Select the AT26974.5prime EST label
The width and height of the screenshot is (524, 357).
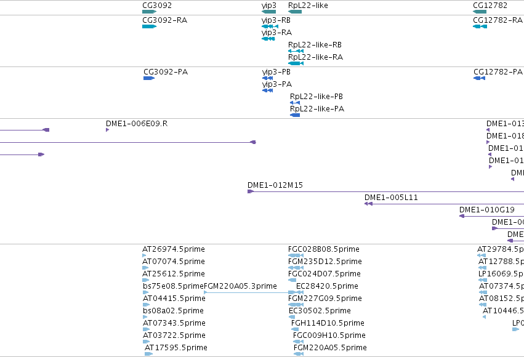(174, 249)
